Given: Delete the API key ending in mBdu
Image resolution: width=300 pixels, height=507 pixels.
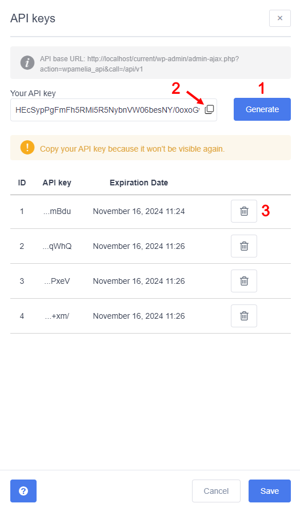Looking at the screenshot, I should tap(244, 211).
